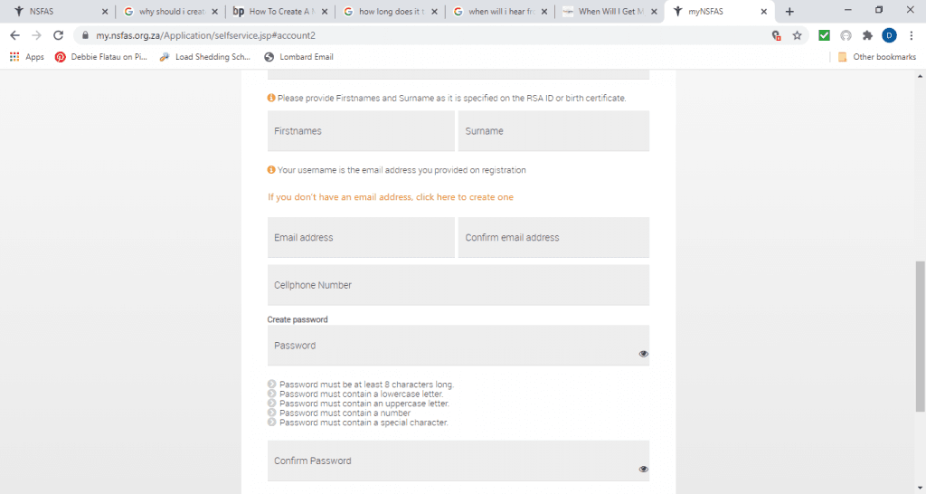926x494 pixels.
Task: Click link to create an email address
Action: (391, 197)
